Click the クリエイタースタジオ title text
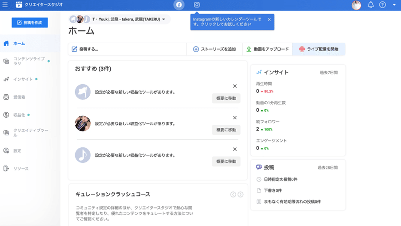Viewport: 401px width, 226px height. click(44, 5)
